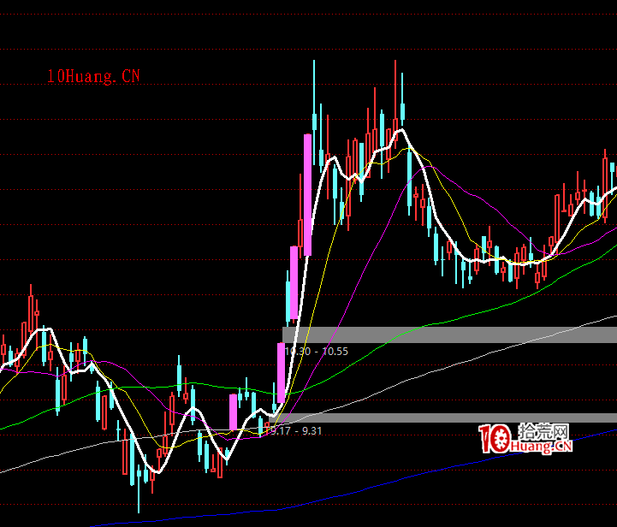
Task: Select the upper gray price zone band
Action: coord(450,335)
